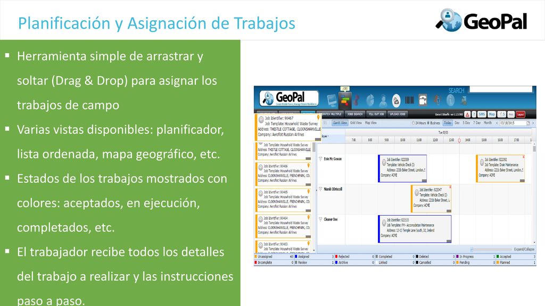This screenshot has height=306, width=545.
Task: Click location pin on job 90467 card
Action: click(x=318, y=118)
